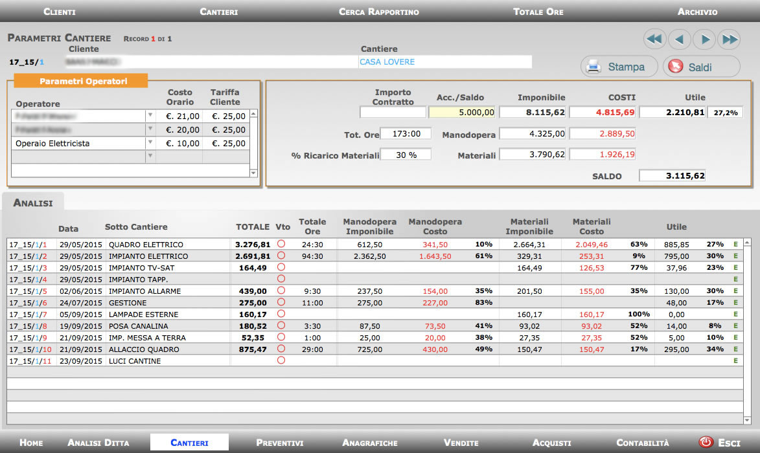Open the first operator row dropdown
The image size is (760, 453).
[151, 116]
